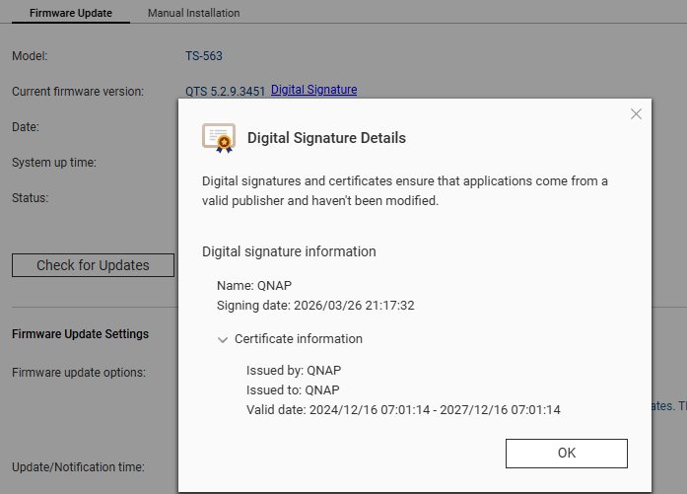
Task: Click the Valid date range line
Action: (x=403, y=410)
